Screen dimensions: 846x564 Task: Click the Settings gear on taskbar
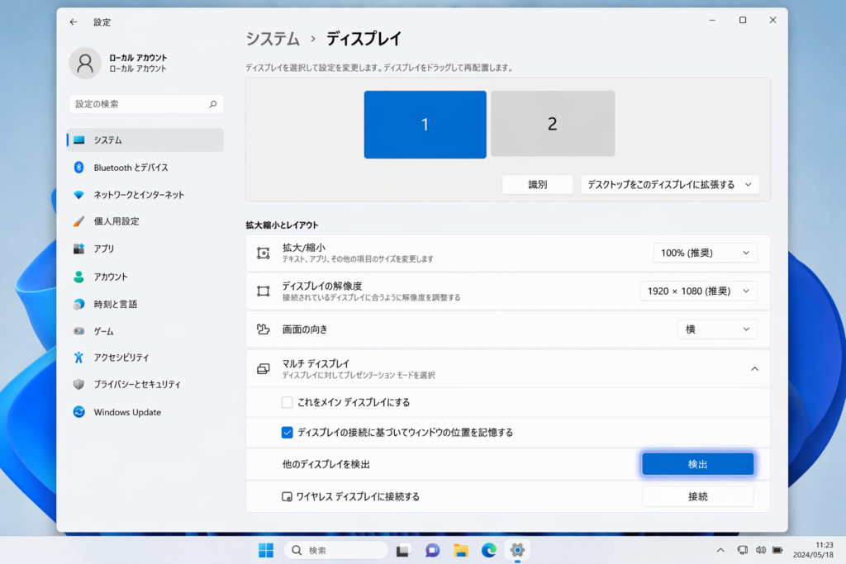(517, 550)
